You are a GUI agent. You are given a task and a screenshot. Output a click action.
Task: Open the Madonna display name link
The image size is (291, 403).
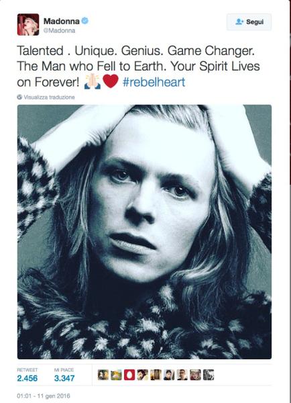click(x=61, y=21)
